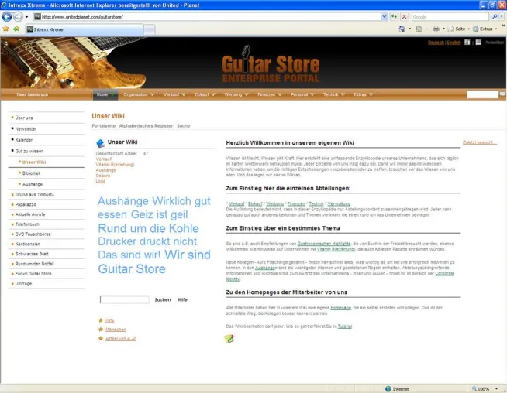Expand the Werbung navigation menu
The height and width of the screenshot is (393, 507).
(x=236, y=94)
